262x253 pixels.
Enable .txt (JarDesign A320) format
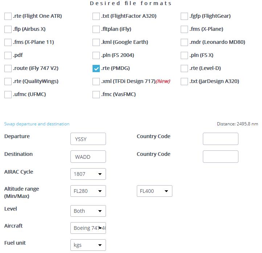pos(184,82)
